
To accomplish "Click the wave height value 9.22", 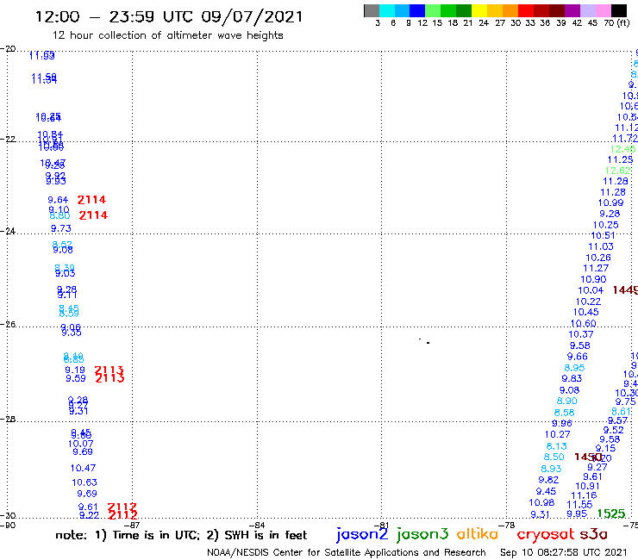I will click(89, 515).
